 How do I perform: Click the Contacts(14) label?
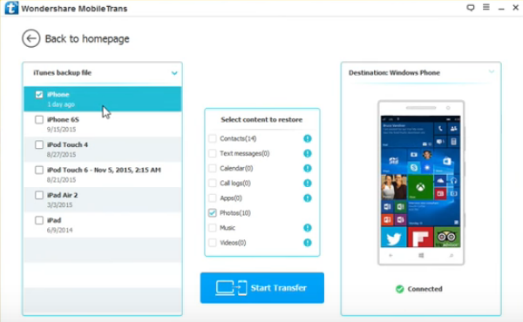(238, 138)
